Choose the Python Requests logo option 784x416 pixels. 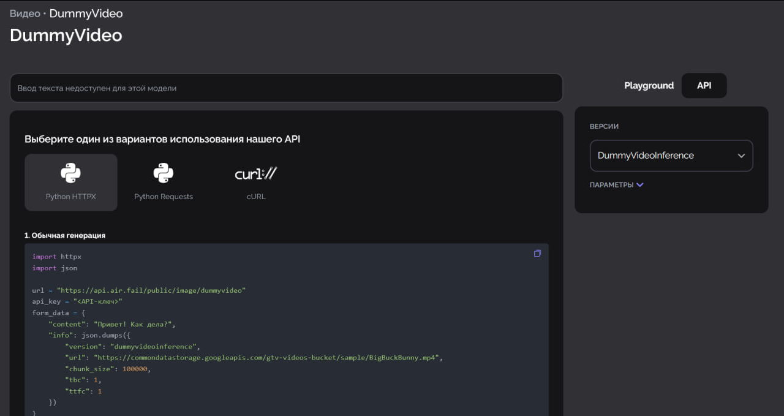[164, 182]
